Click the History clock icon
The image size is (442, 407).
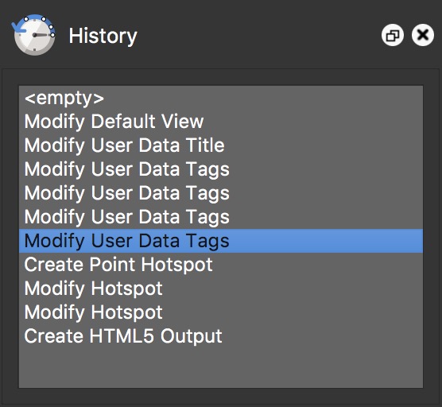[x=34, y=35]
